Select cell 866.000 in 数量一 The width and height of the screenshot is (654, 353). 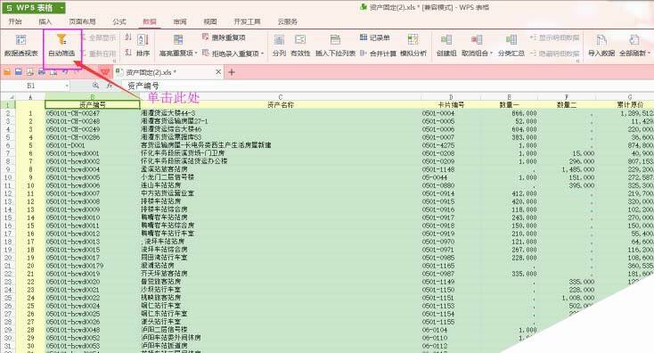click(x=510, y=113)
